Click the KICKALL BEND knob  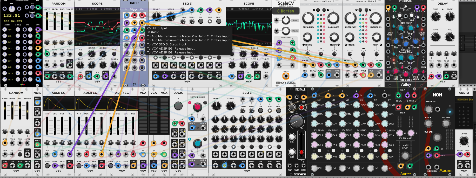pyautogui.click(x=292, y=152)
